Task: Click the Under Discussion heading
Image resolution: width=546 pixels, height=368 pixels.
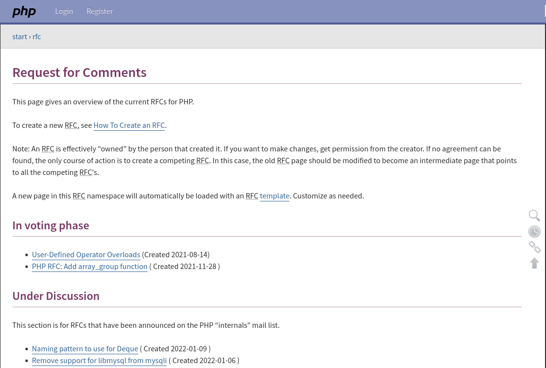Action: point(56,296)
